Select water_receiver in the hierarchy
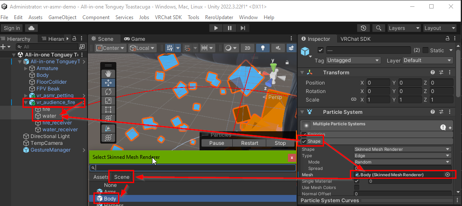The width and height of the screenshot is (462, 206). [x=60, y=130]
